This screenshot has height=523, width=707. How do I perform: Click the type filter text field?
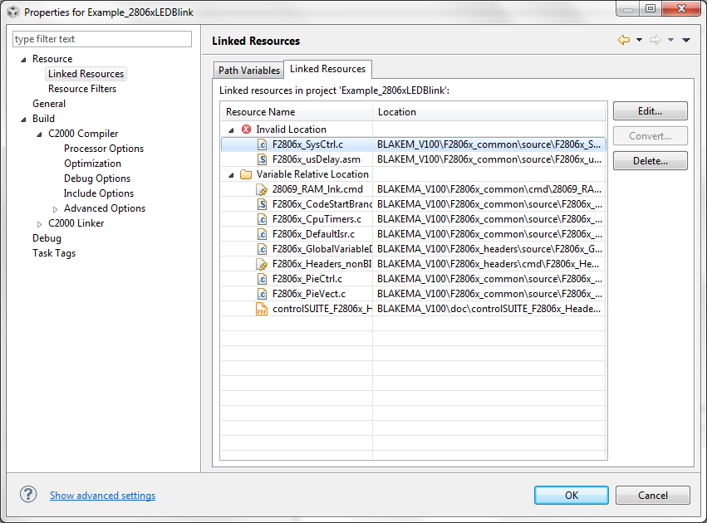click(102, 39)
